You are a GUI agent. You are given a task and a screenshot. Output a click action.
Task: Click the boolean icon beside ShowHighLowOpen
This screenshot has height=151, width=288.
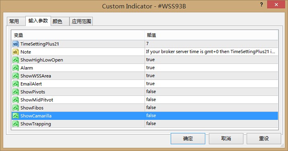[16, 60]
